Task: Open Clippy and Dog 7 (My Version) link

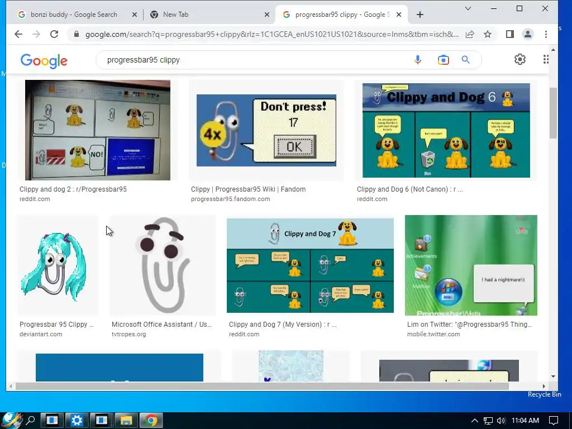Action: click(x=283, y=325)
